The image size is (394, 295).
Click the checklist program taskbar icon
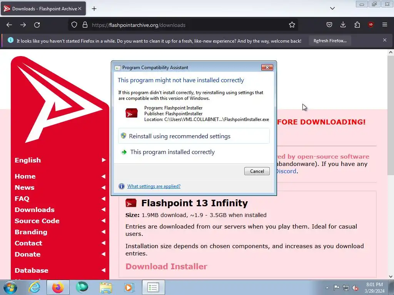tap(153, 287)
